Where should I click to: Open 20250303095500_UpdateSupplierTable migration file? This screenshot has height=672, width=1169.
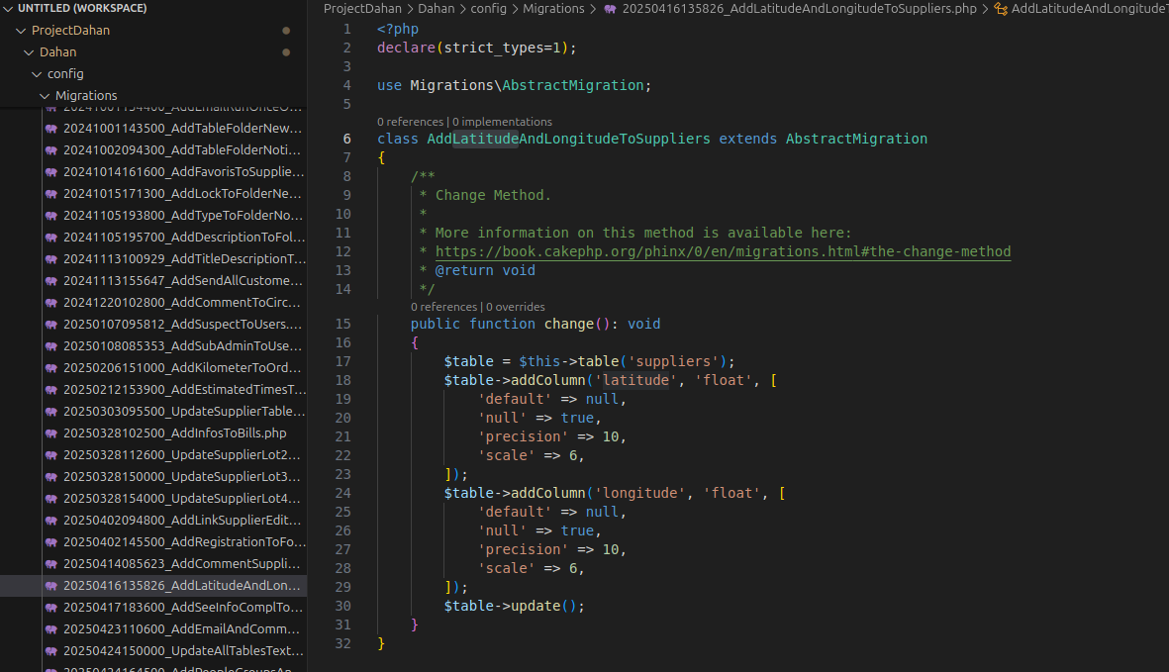pos(183,412)
